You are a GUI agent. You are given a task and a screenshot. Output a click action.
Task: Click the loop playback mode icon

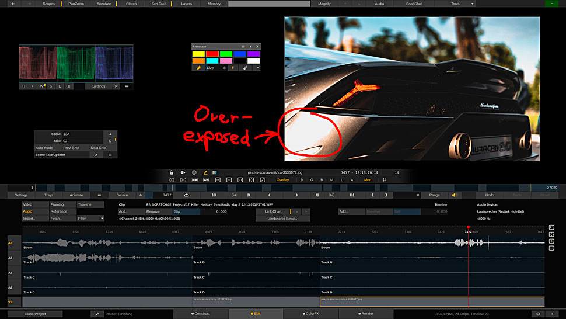[x=186, y=195]
